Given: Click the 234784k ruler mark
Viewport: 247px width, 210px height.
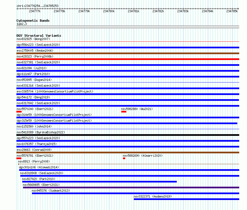Looking at the screenshot, I should pos(208,11).
